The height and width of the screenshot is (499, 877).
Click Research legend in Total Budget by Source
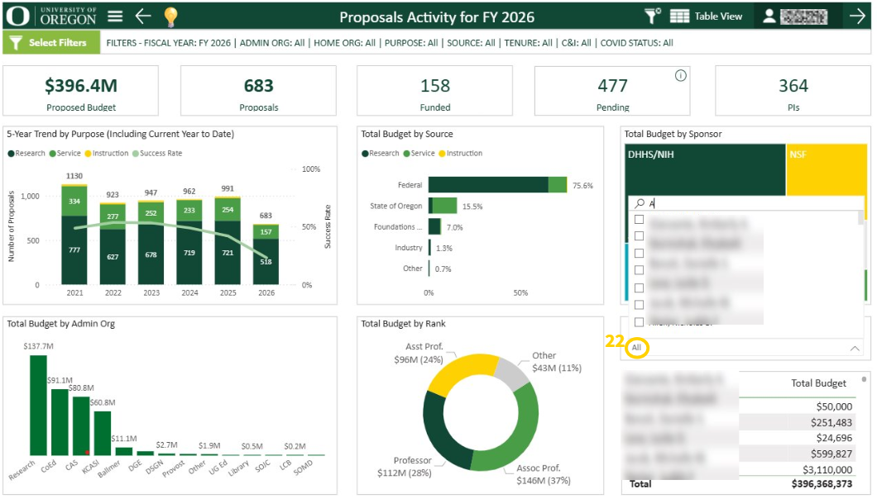[x=381, y=153]
